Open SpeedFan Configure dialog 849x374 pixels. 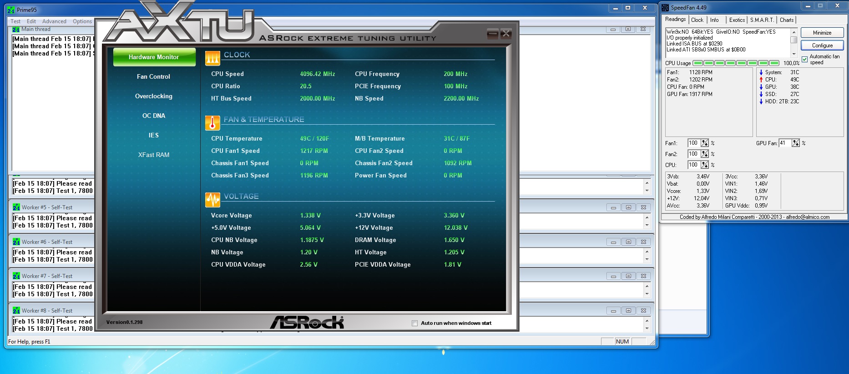822,45
